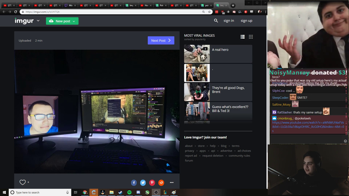Image resolution: width=349 pixels, height=196 pixels.
Task: Click the 'about' footer link
Action: [x=189, y=146]
